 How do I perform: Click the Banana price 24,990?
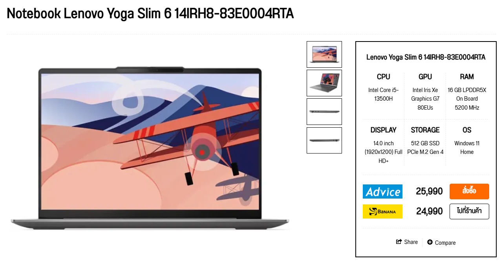click(430, 211)
